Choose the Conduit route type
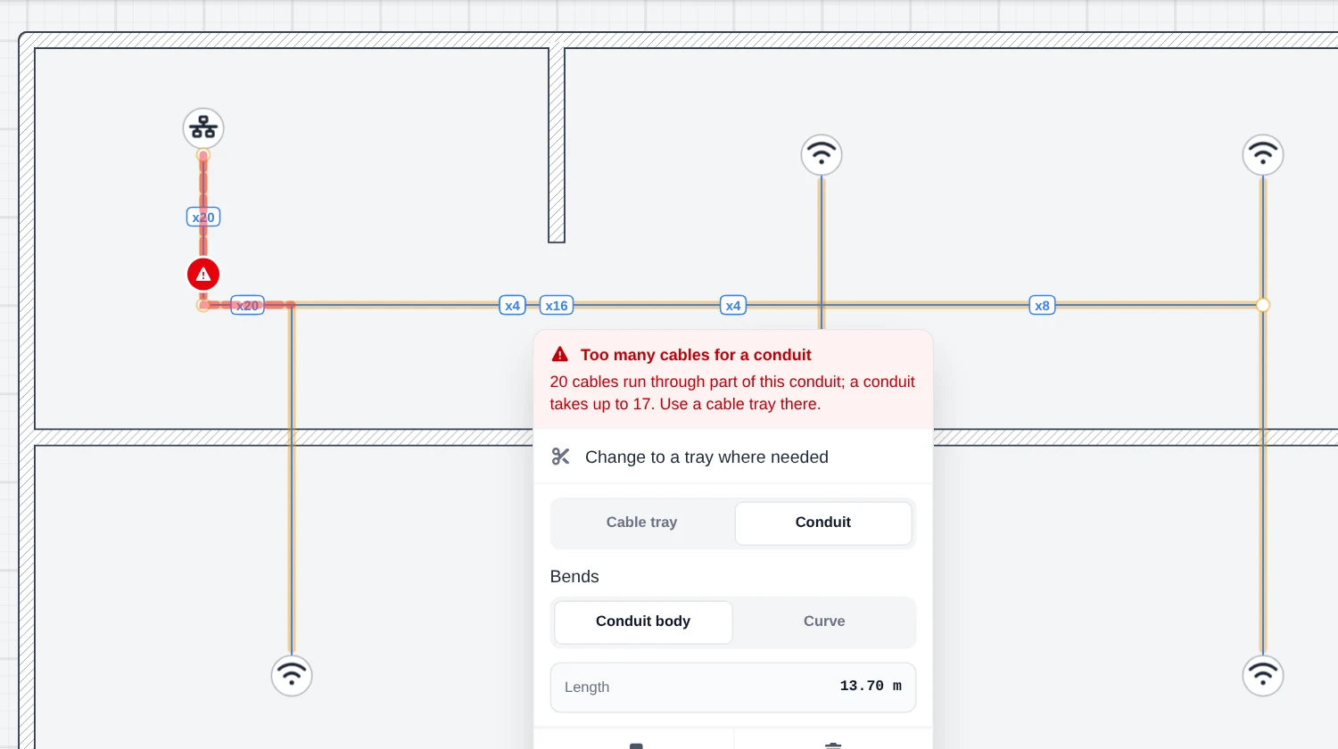The width and height of the screenshot is (1338, 749). [x=823, y=523]
